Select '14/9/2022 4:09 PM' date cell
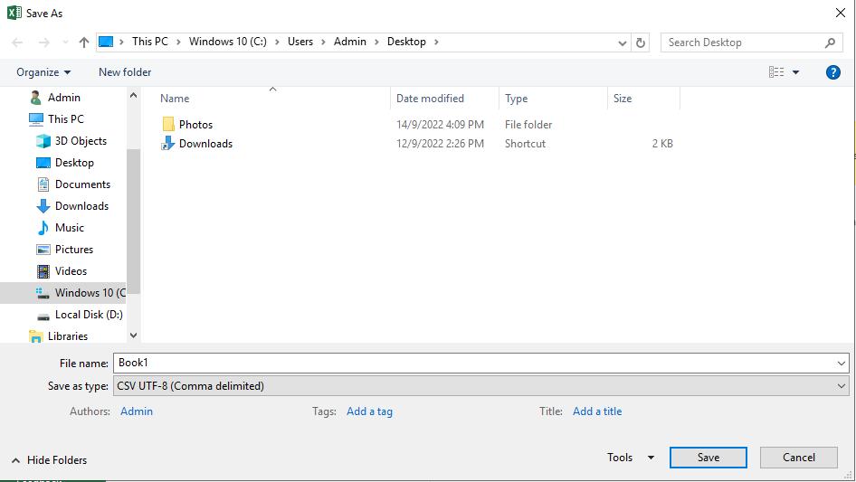 click(440, 125)
